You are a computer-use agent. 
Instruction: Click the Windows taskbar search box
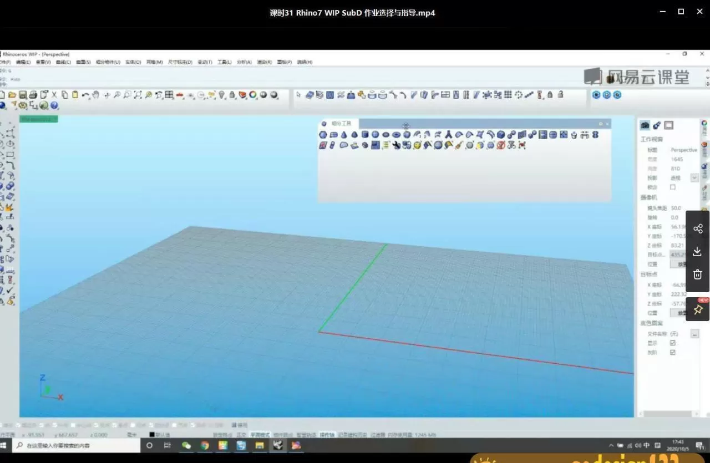pyautogui.click(x=77, y=445)
